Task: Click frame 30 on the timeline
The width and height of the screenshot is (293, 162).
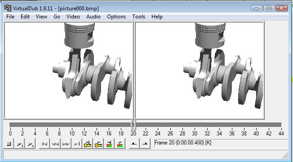Action: 195,133
